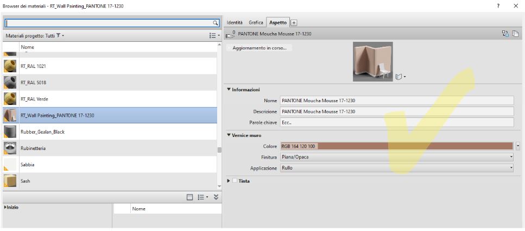Image resolution: width=525 pixels, height=231 pixels.
Task: Click the help question mark button
Action: 498,5
